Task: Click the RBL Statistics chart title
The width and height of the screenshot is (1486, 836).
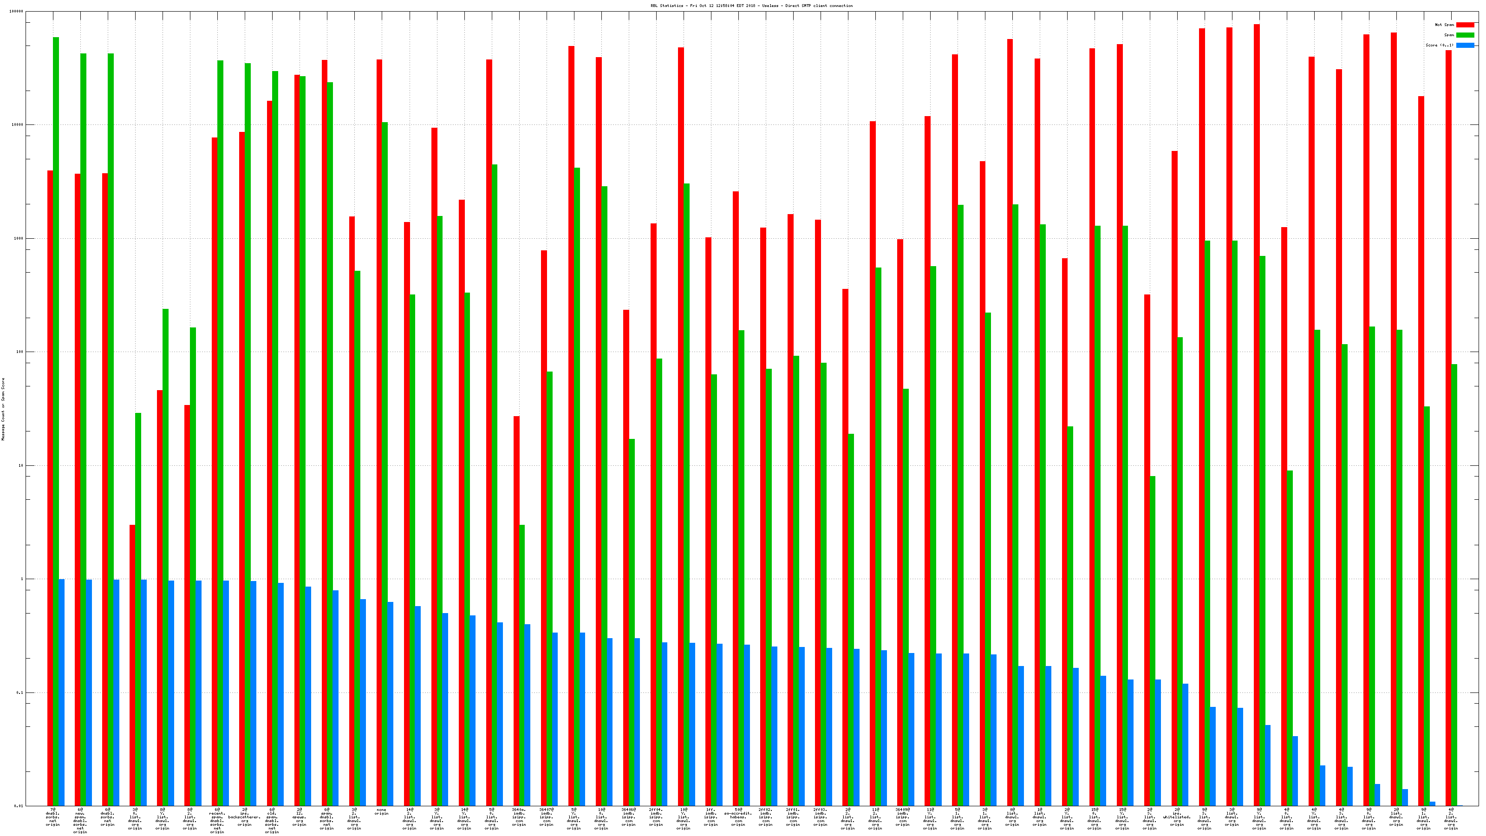Action: [751, 6]
